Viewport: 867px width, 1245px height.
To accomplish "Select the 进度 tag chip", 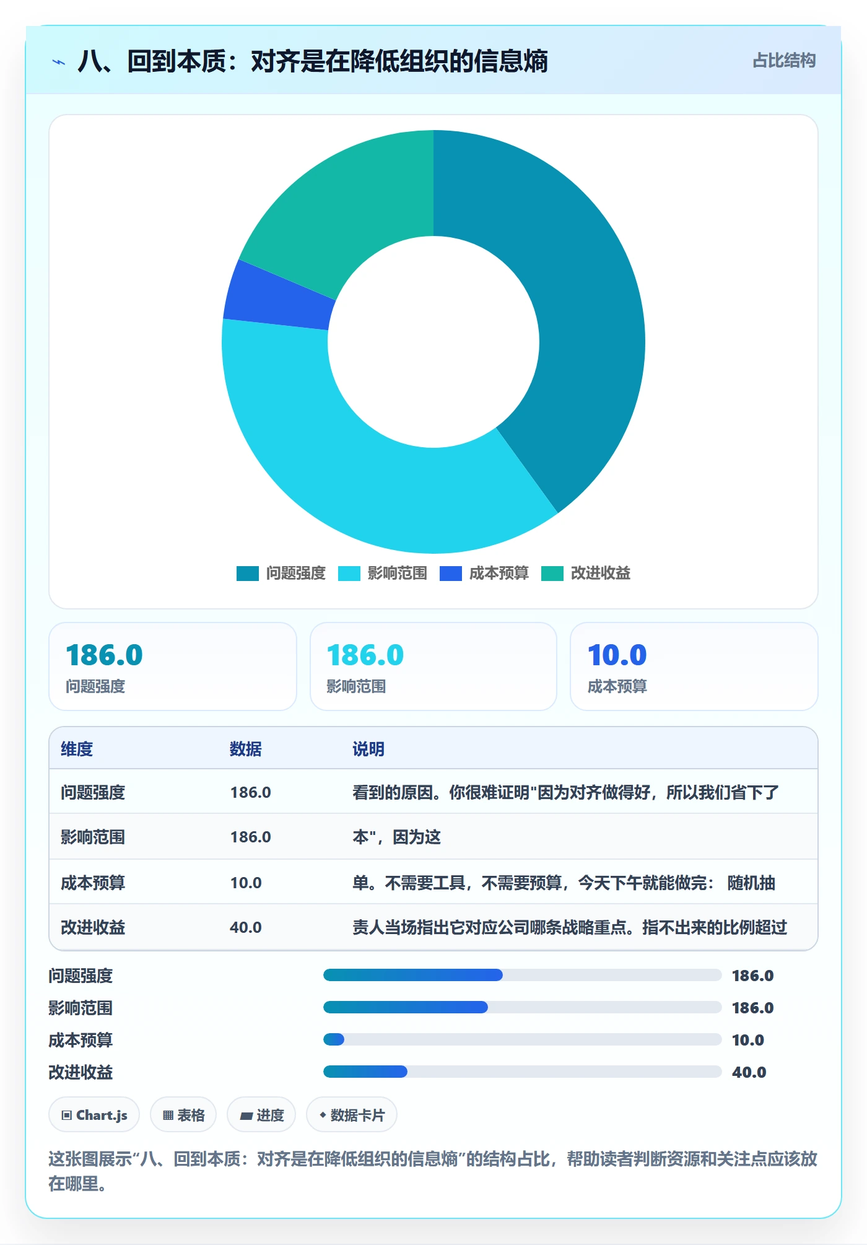I will coord(261,1115).
